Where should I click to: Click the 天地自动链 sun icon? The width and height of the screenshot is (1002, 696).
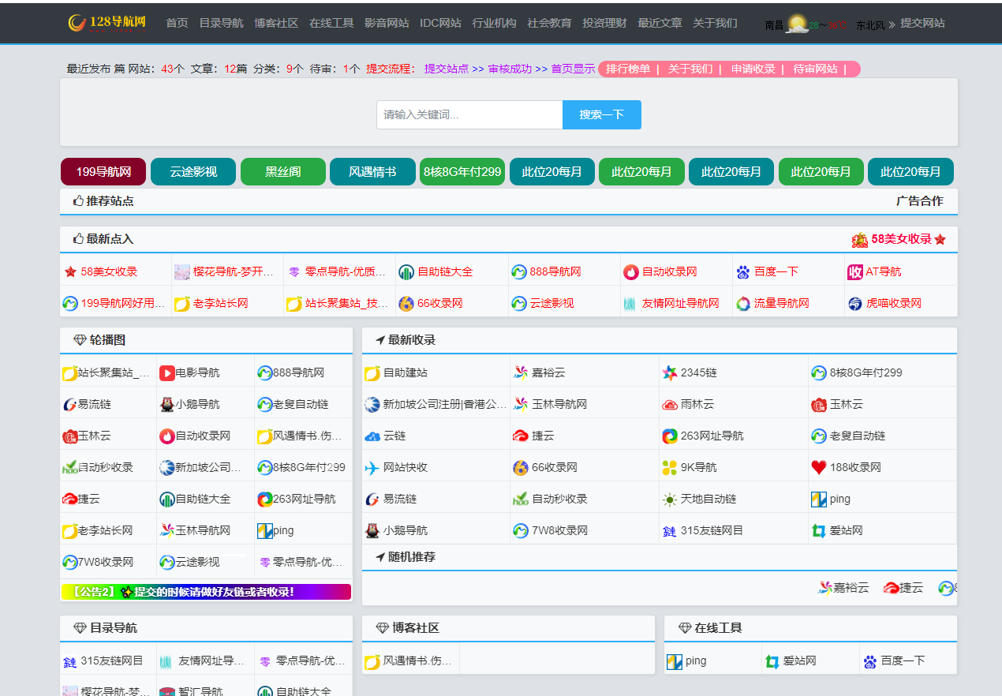click(670, 499)
